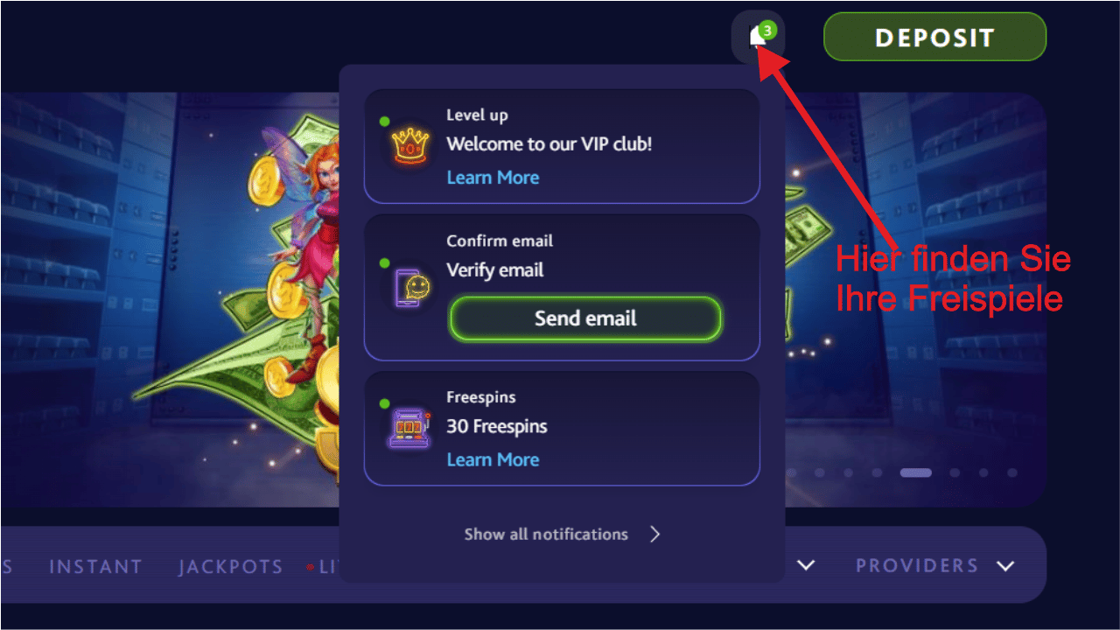Click the DEPOSIT button

pyautogui.click(x=934, y=37)
